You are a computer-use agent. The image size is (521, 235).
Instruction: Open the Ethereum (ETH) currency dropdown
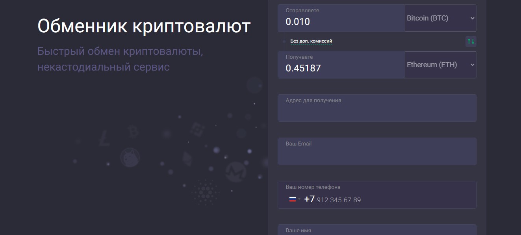tap(440, 65)
